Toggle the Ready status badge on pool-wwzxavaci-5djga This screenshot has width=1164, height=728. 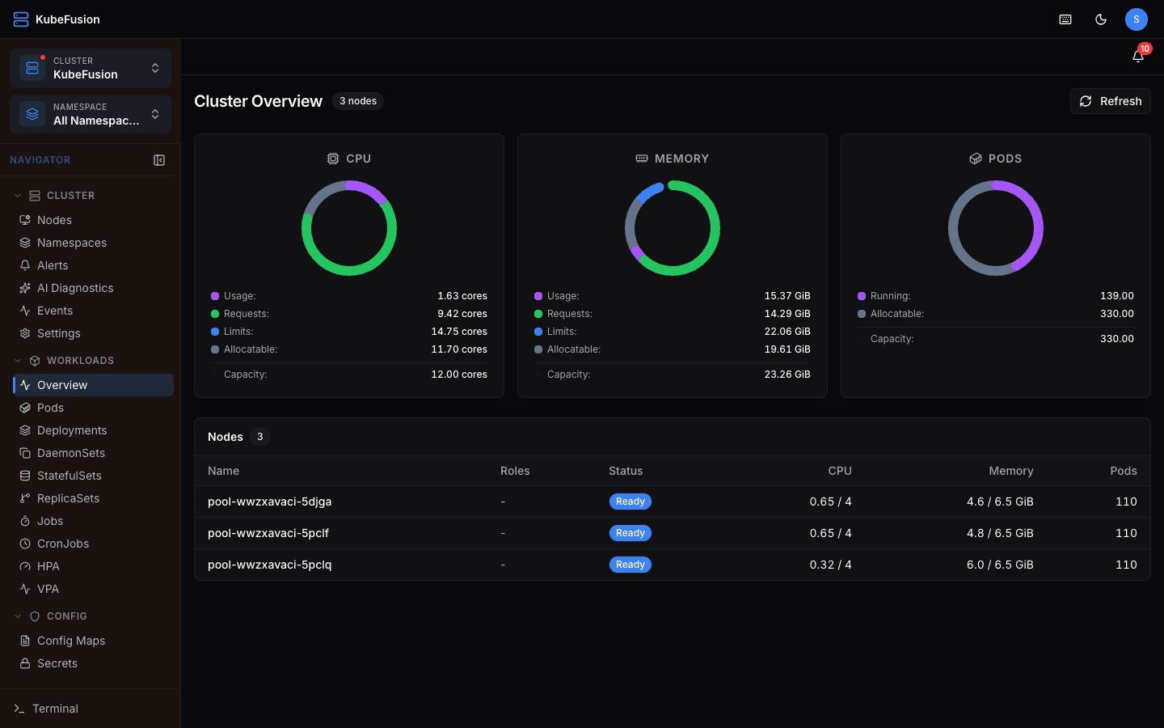(630, 502)
